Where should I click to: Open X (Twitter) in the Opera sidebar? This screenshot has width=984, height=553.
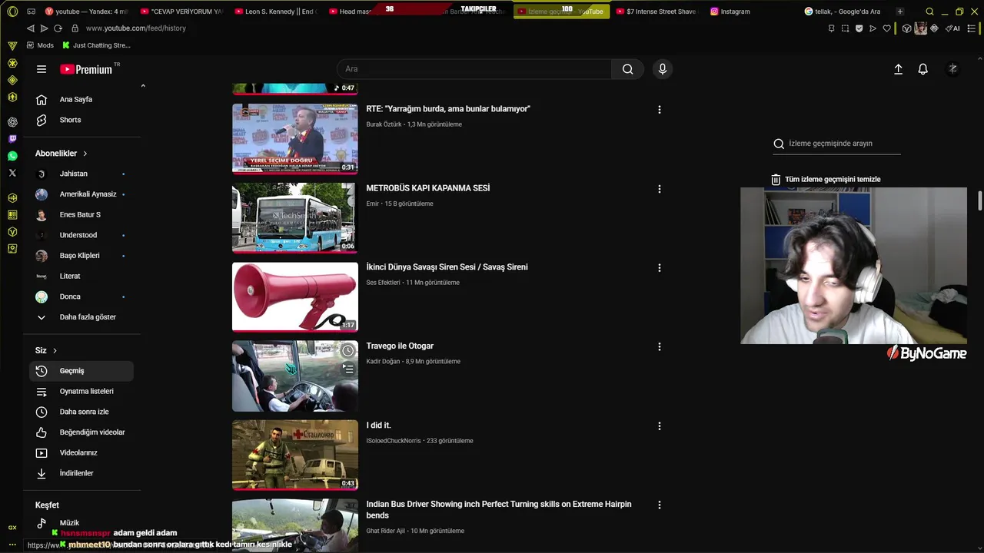(12, 173)
